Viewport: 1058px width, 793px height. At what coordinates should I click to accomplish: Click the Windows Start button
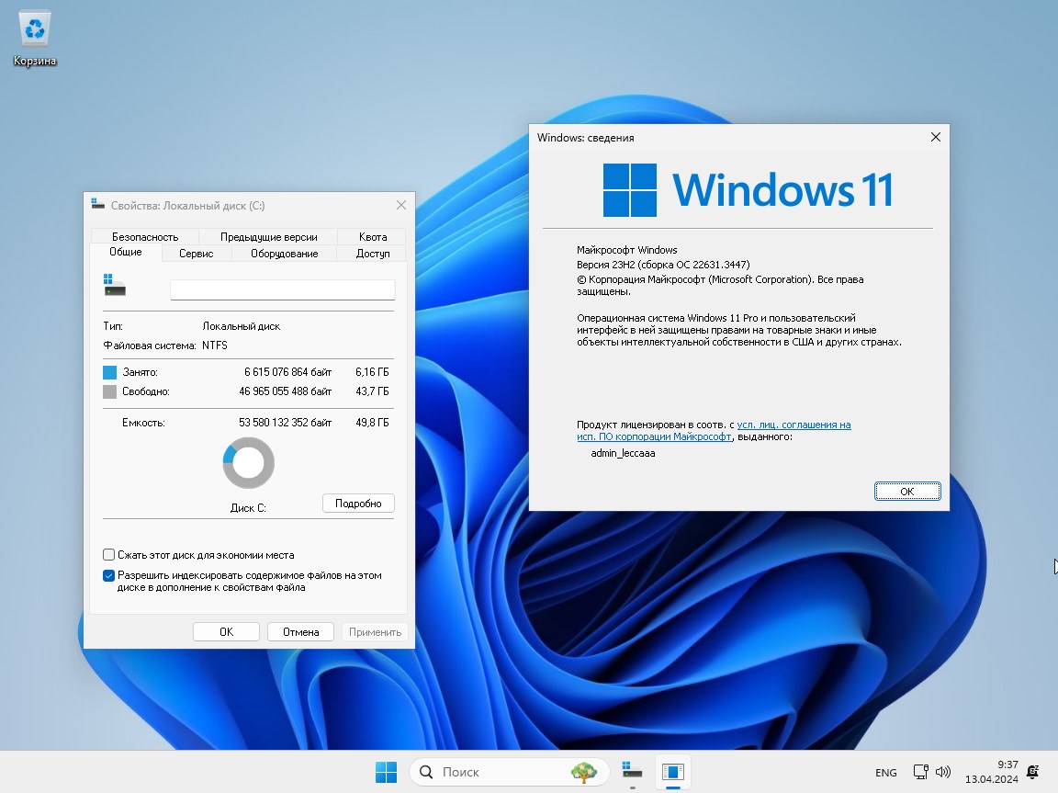[x=386, y=772]
